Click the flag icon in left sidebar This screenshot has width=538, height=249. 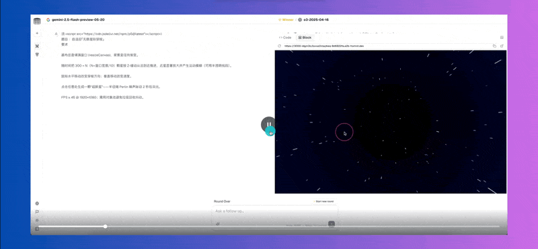coord(37,212)
